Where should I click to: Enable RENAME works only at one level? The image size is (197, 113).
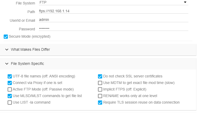100,96
